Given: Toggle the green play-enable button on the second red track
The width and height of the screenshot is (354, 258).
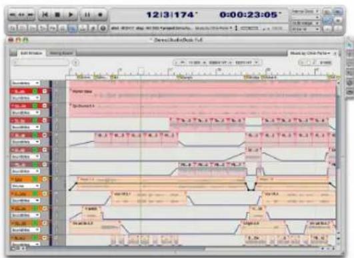Looking at the screenshot, I should [35, 106].
